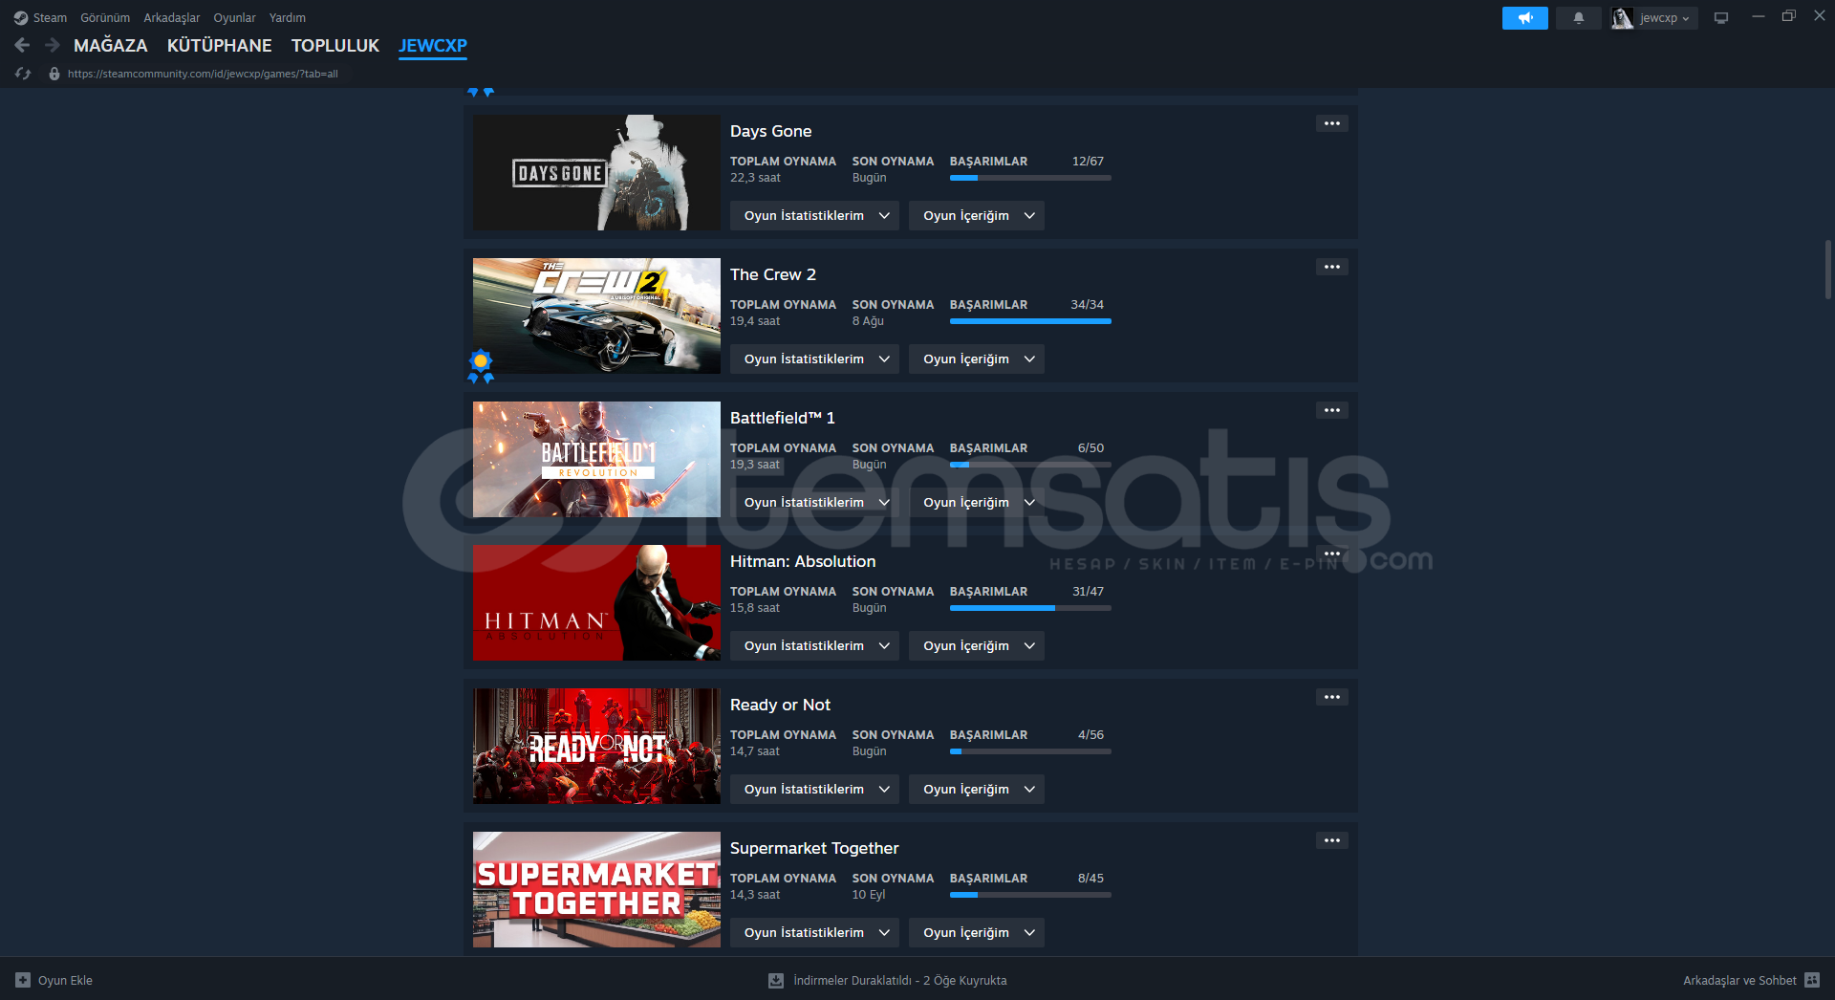Open the Battlefield 1 cover thumbnail
This screenshot has height=1000, width=1835.
(x=596, y=459)
